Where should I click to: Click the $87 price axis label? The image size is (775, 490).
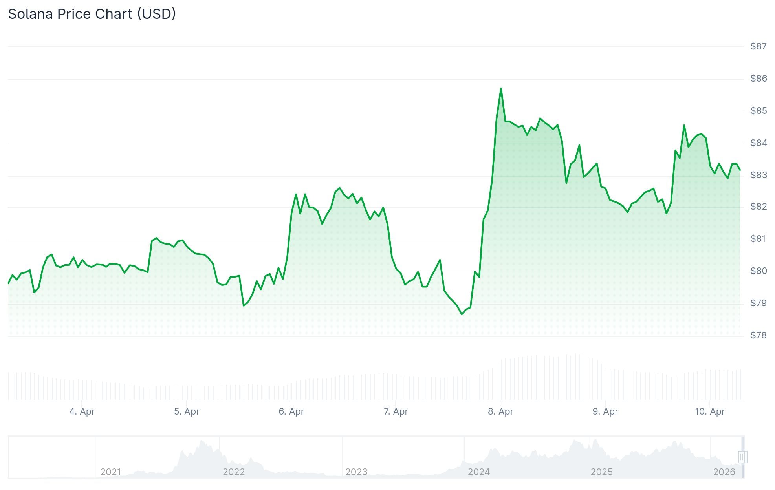(758, 46)
